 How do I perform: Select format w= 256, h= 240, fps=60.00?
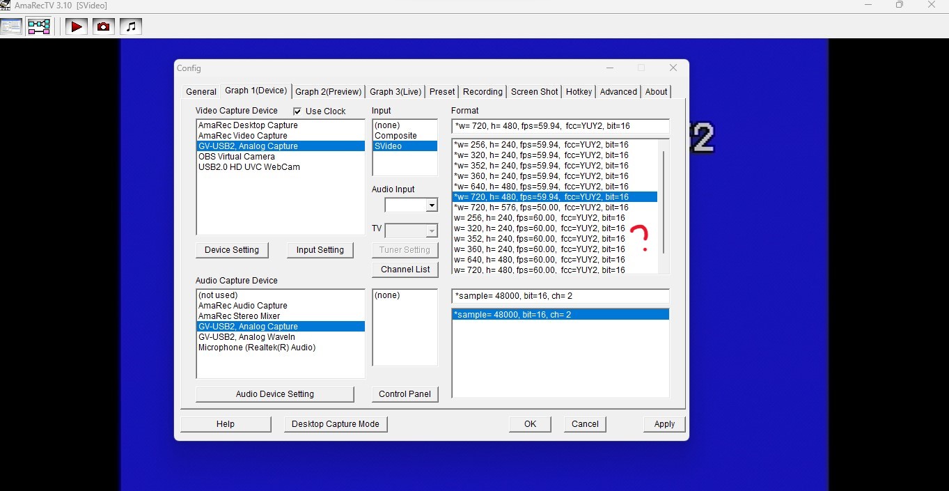coord(555,218)
